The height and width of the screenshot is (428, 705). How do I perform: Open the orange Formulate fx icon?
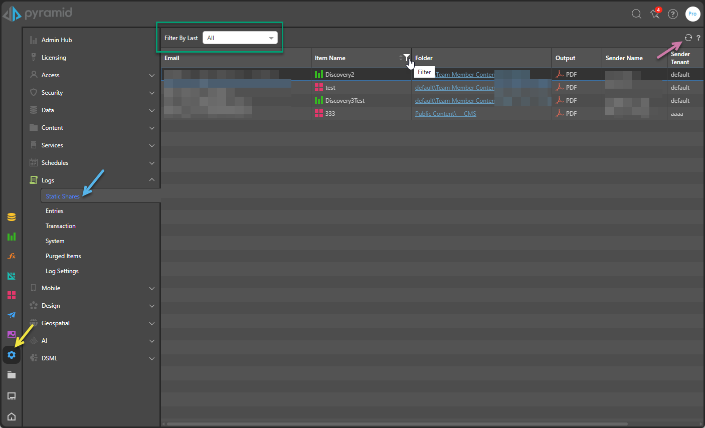pyautogui.click(x=12, y=256)
